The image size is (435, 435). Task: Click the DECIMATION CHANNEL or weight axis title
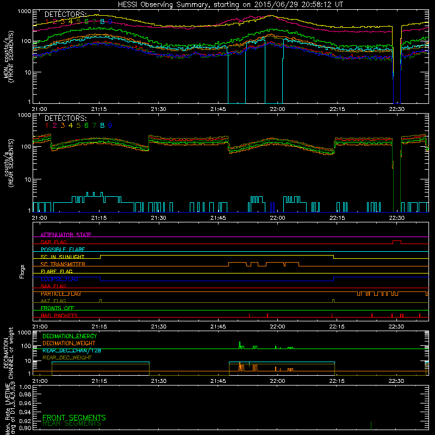8,353
